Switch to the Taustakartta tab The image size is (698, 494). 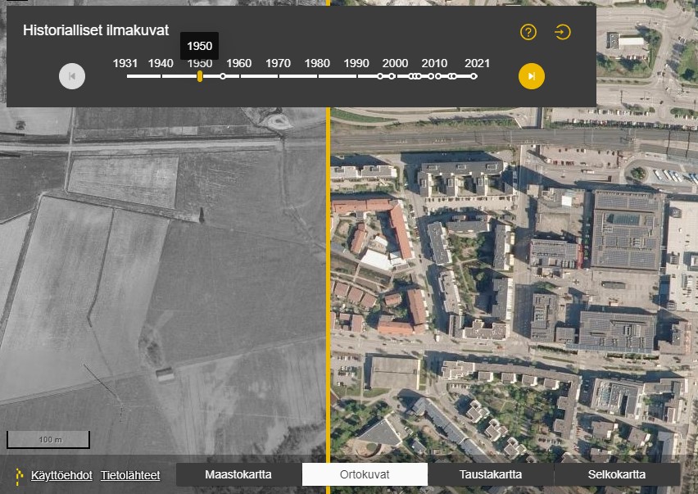[x=491, y=474]
